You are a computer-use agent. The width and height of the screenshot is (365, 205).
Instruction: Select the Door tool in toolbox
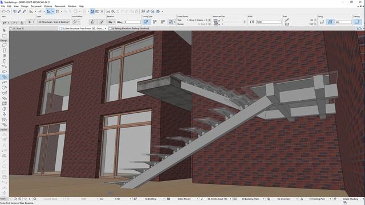pyautogui.click(x=4, y=51)
